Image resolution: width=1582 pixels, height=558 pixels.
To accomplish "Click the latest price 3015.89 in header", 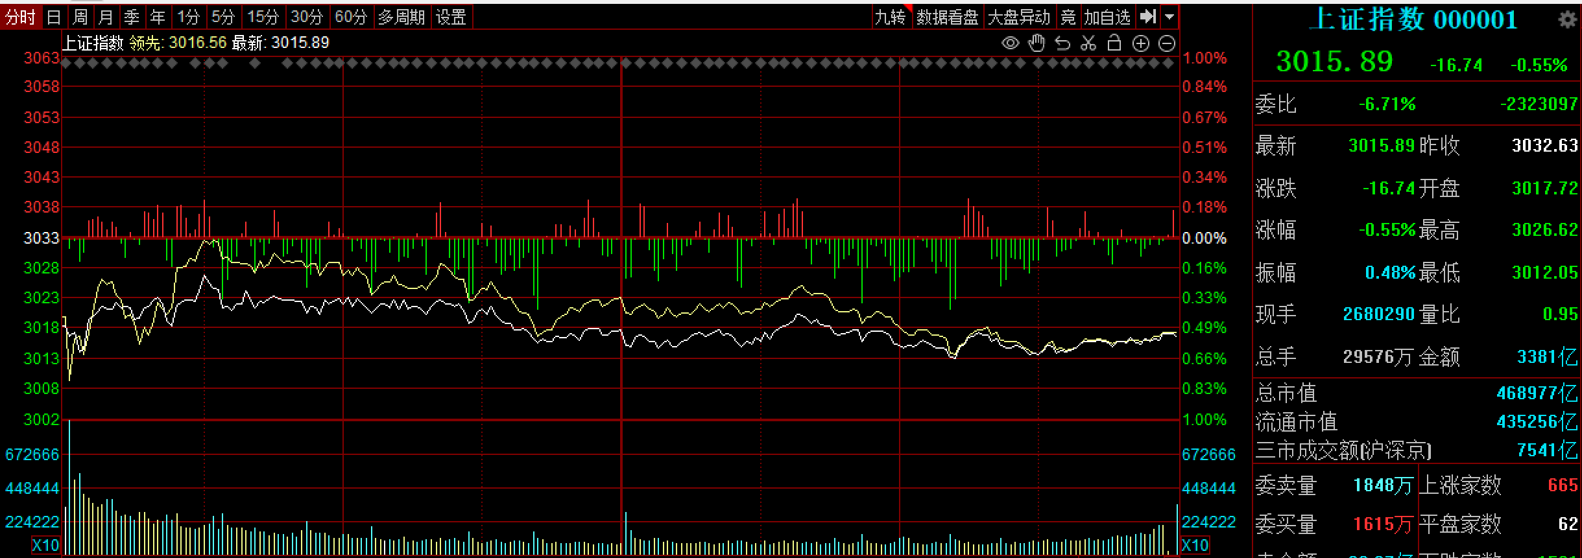I will coord(1334,62).
